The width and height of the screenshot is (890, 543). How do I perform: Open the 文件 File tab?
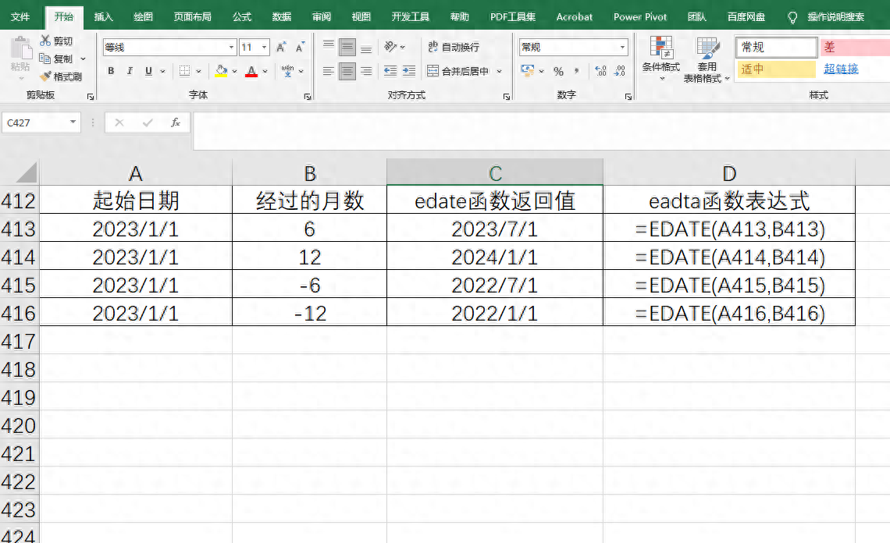20,16
